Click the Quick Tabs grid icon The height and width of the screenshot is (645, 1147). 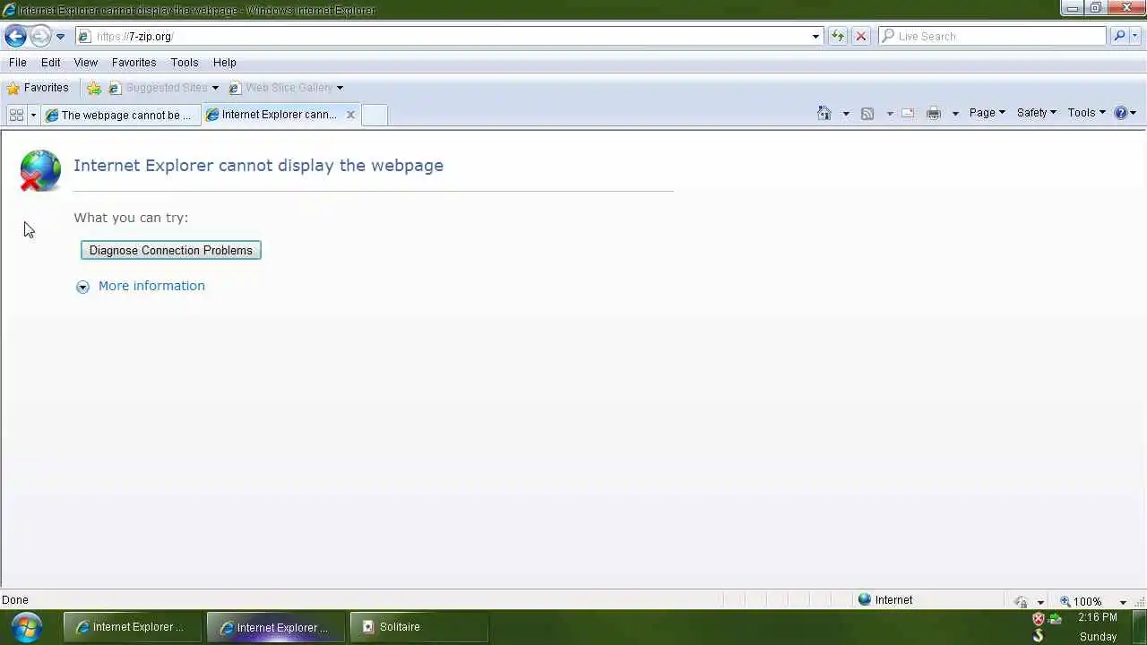[16, 115]
